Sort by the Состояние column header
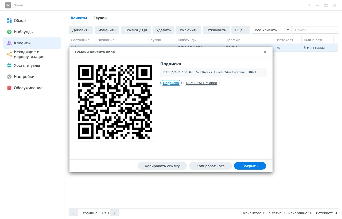 82,40
